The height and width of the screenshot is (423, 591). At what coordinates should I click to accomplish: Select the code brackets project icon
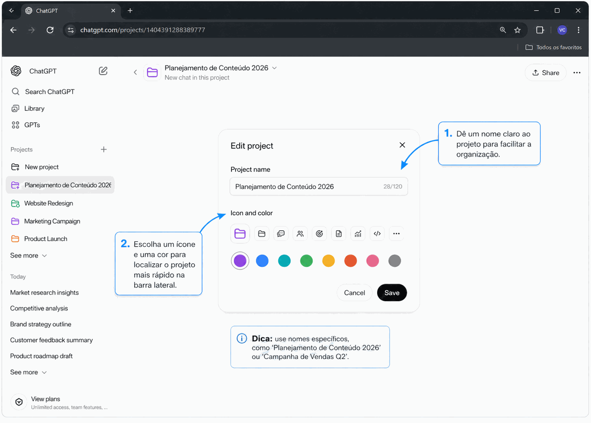tap(377, 234)
